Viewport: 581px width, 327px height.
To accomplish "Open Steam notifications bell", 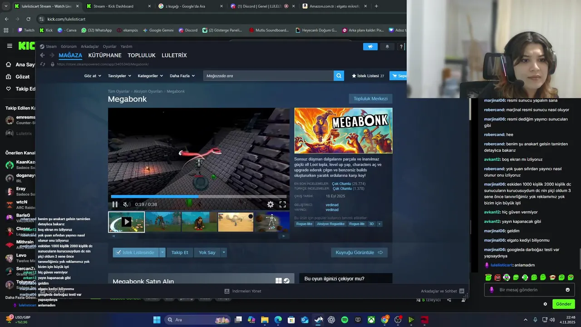I will pos(387,46).
